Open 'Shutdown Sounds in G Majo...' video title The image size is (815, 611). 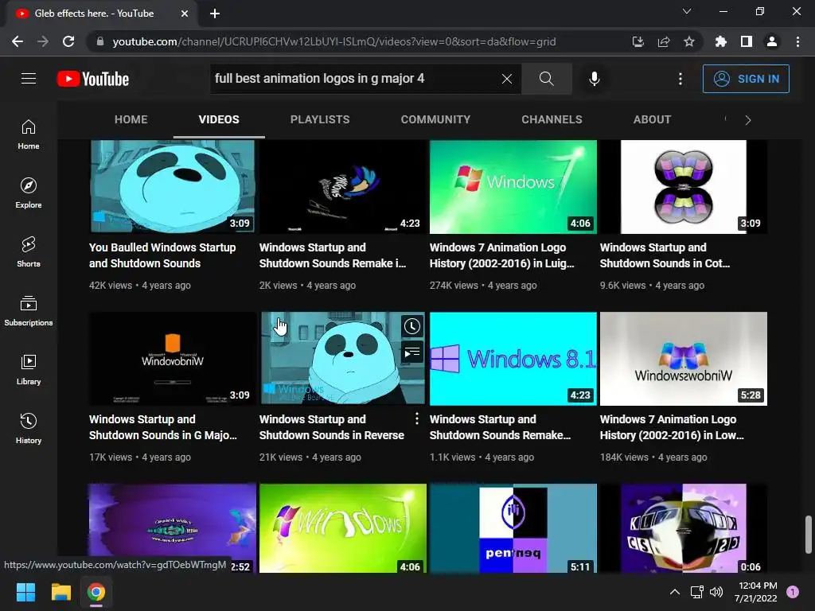click(x=162, y=427)
